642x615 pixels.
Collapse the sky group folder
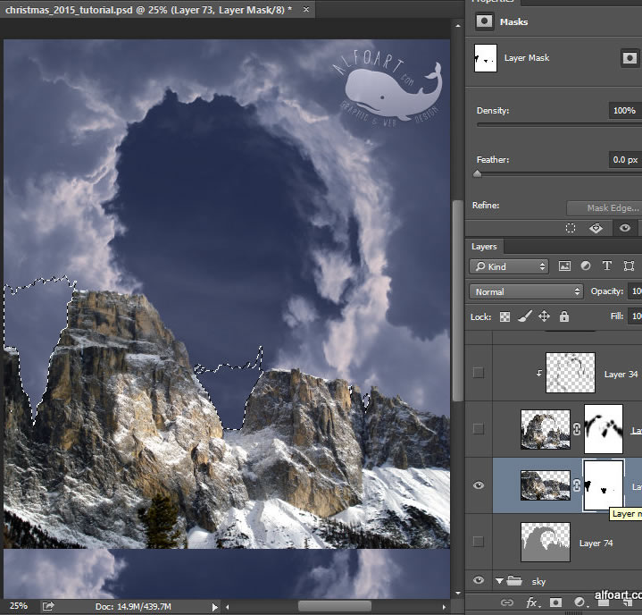(499, 581)
